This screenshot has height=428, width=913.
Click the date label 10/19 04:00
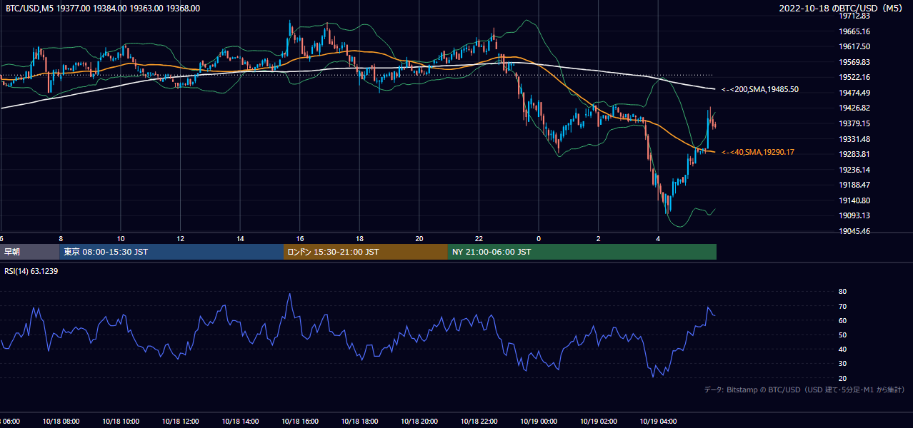659,422
